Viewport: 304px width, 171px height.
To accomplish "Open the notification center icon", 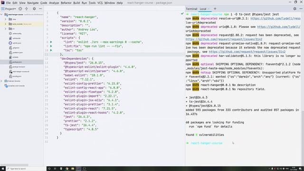I will [300, 169].
